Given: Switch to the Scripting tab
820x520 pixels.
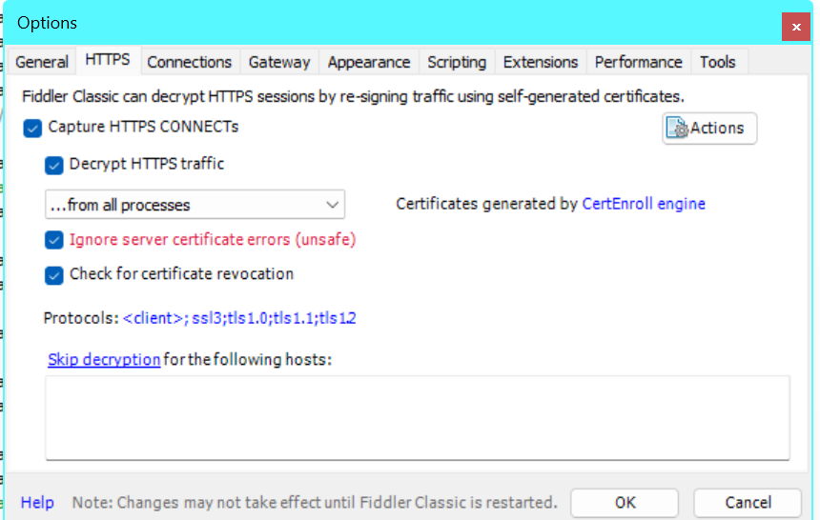Looking at the screenshot, I should [457, 62].
